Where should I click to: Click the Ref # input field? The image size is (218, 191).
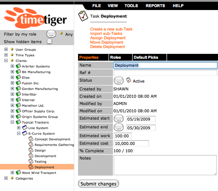point(165,73)
